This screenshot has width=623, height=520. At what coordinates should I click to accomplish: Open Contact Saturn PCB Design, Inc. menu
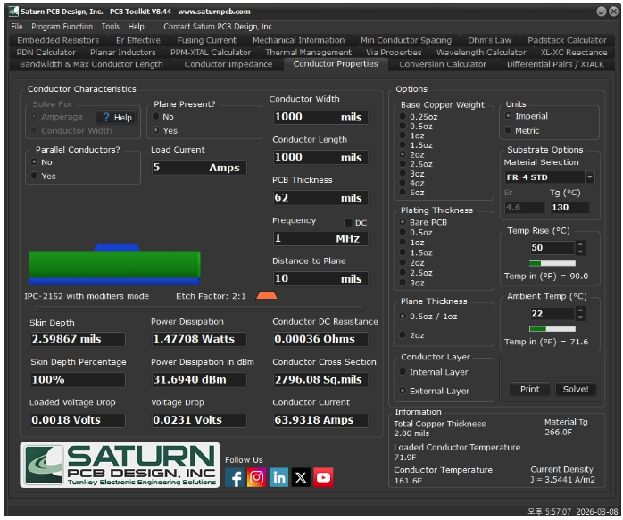[219, 27]
